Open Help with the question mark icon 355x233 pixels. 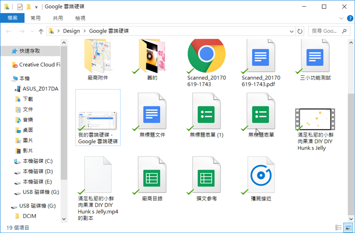point(350,18)
